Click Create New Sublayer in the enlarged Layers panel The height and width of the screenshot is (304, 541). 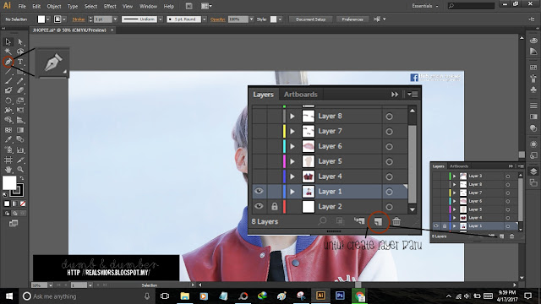[359, 221]
